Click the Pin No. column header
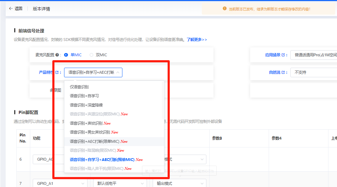The width and height of the screenshot is (337, 187). coord(23,138)
